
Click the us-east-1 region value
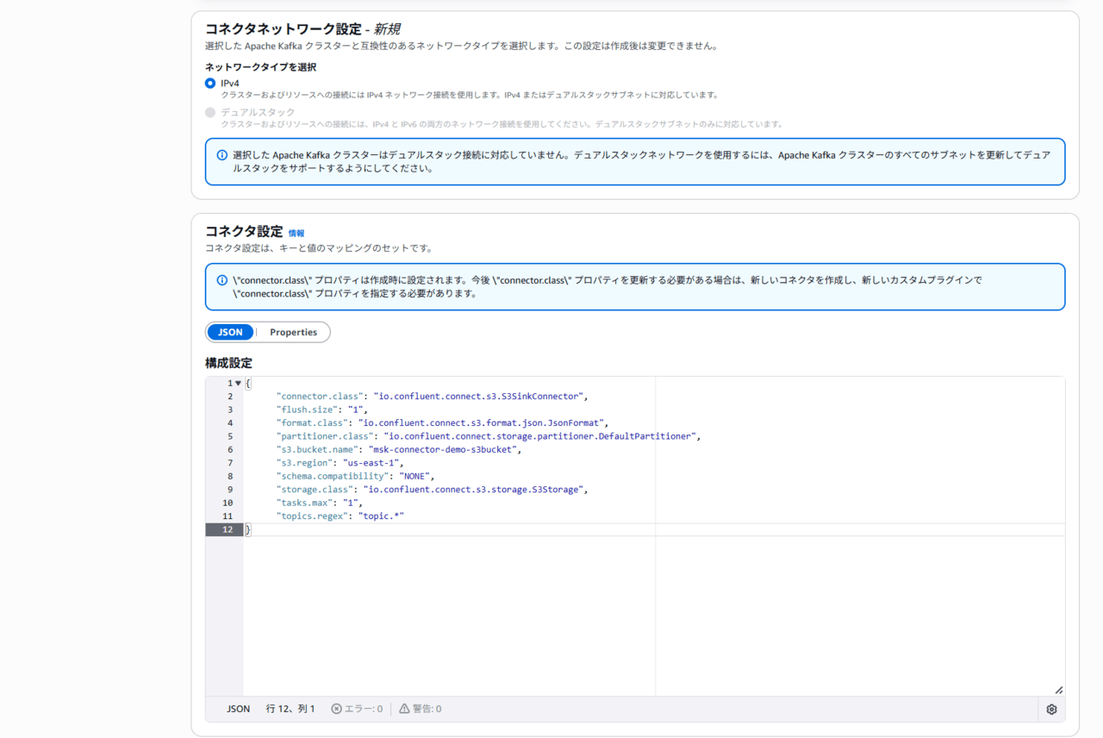[x=373, y=463]
